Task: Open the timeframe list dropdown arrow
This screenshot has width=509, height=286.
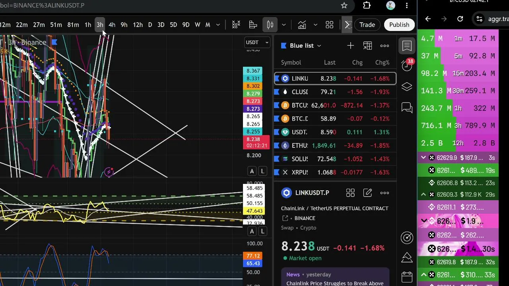Action: pyautogui.click(x=218, y=25)
